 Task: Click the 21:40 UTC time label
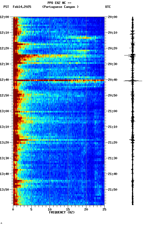pyautogui.click(x=113, y=174)
